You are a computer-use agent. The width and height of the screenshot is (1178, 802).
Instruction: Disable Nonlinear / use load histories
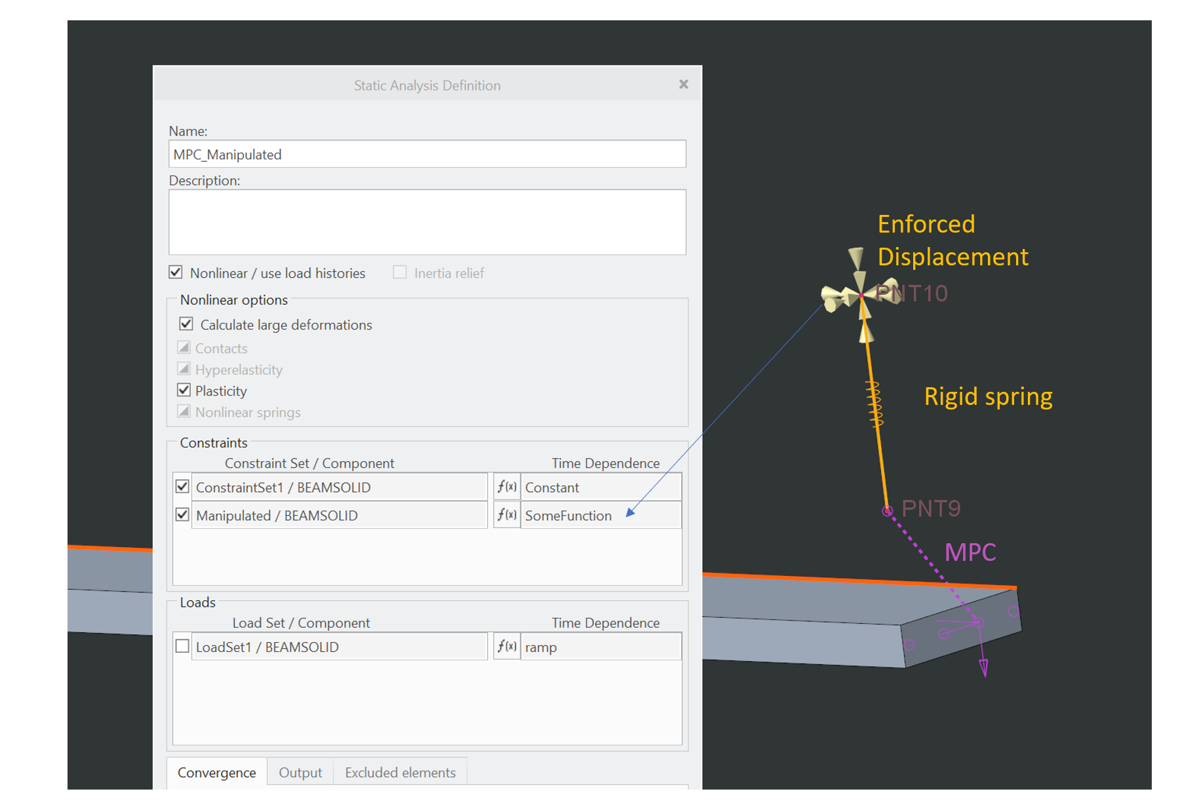click(x=175, y=273)
